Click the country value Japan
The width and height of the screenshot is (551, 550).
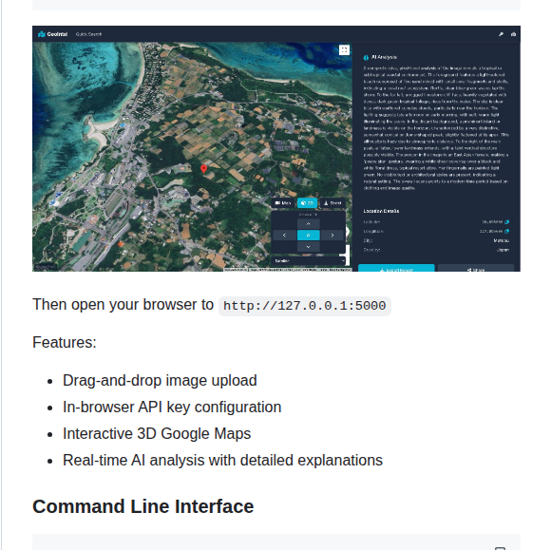click(503, 250)
